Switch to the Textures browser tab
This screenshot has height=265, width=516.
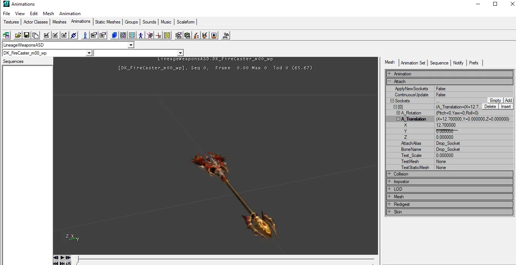point(11,22)
